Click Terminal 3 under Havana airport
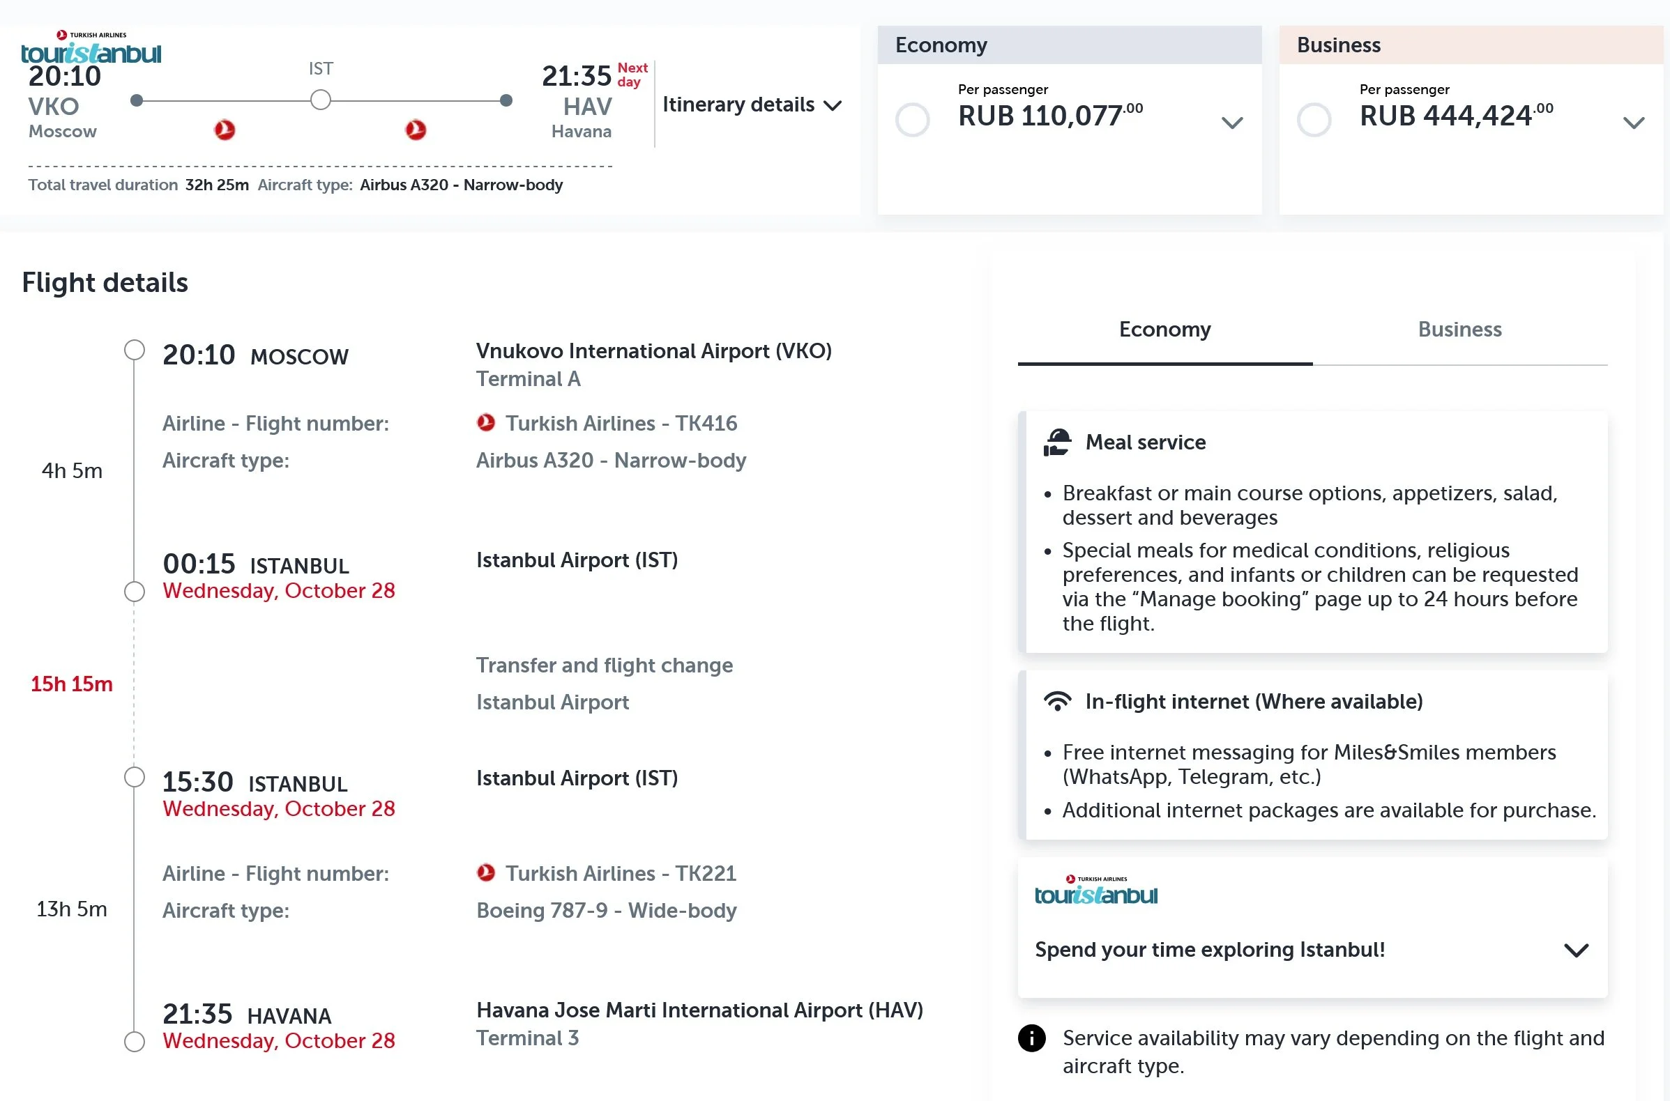 click(x=528, y=1038)
